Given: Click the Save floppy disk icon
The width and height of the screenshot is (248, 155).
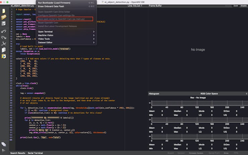Looking at the screenshot, I should click(4, 24).
